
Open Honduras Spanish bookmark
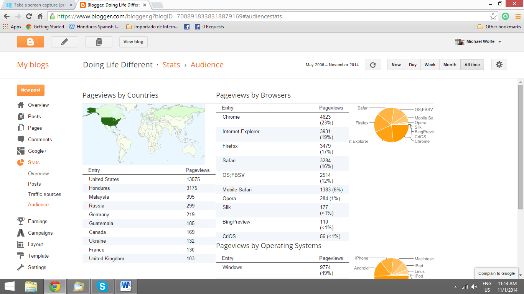94,27
